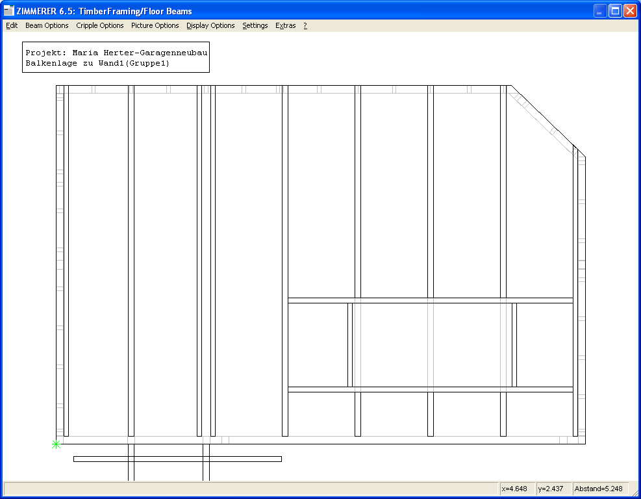This screenshot has width=641, height=499.
Task: Click the Abstand distance readout
Action: click(x=601, y=489)
